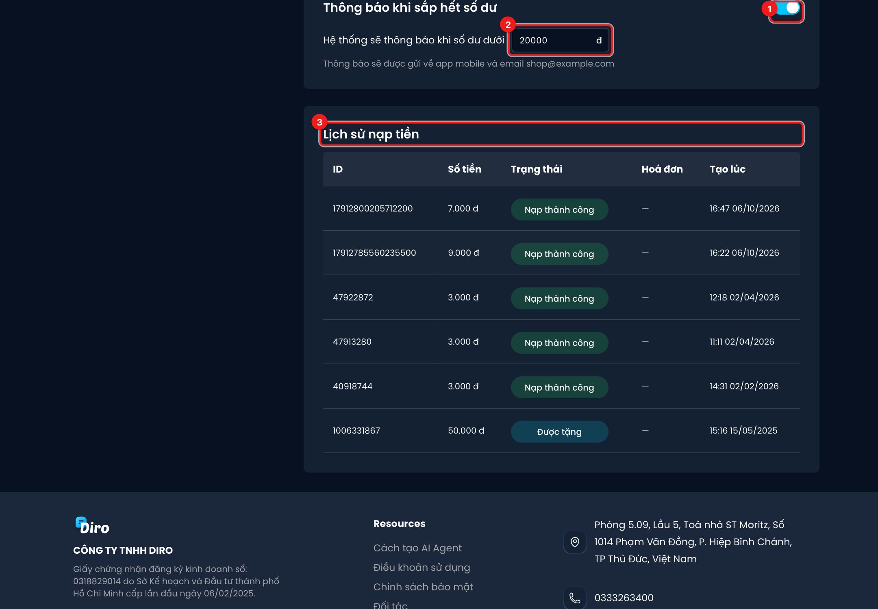Click the Tạo lúc column header

[x=727, y=169]
